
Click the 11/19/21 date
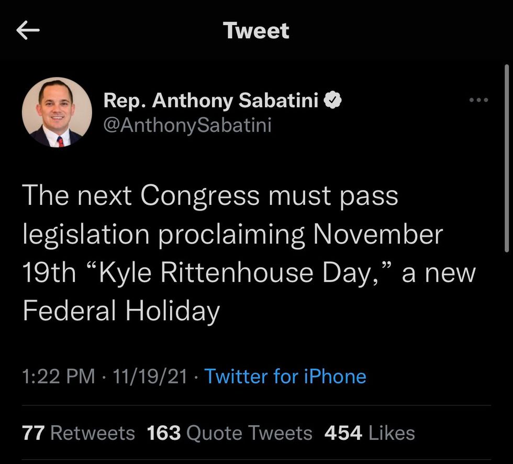pyautogui.click(x=150, y=376)
